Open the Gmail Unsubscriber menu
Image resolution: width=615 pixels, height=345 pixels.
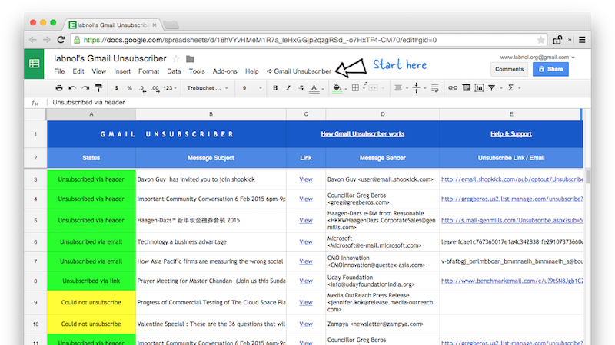(299, 71)
